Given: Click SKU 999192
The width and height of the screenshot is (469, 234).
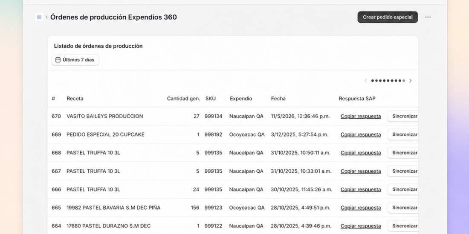Looking at the screenshot, I should pyautogui.click(x=214, y=134).
